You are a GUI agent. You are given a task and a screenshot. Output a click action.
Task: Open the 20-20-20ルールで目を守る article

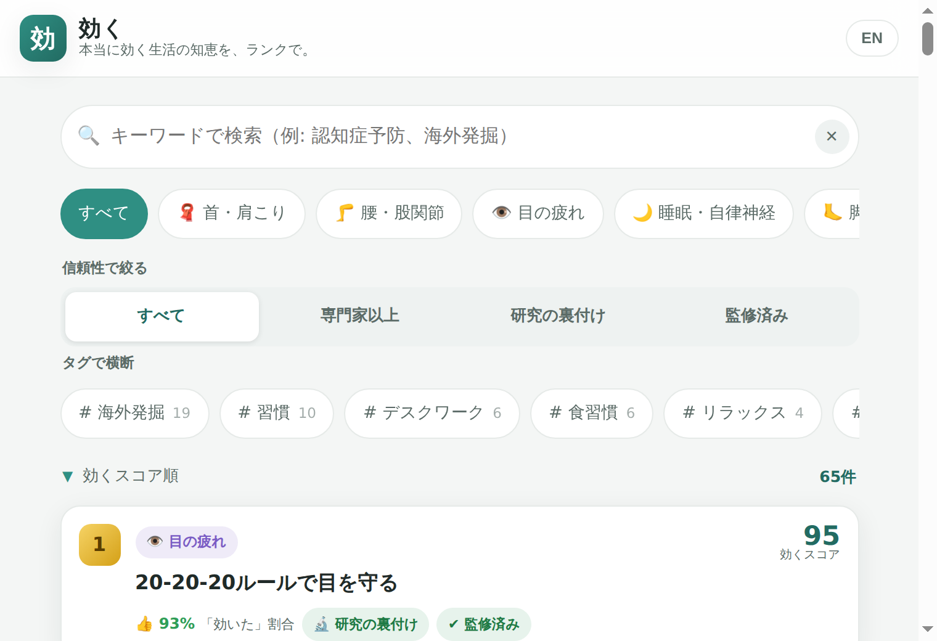(x=266, y=582)
